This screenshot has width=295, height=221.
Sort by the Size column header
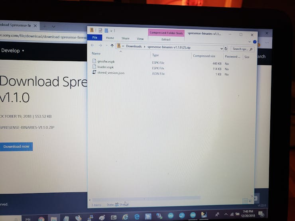click(x=247, y=57)
